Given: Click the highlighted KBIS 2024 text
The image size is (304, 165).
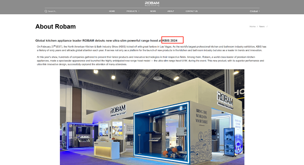Looking at the screenshot, I should click(170, 41).
